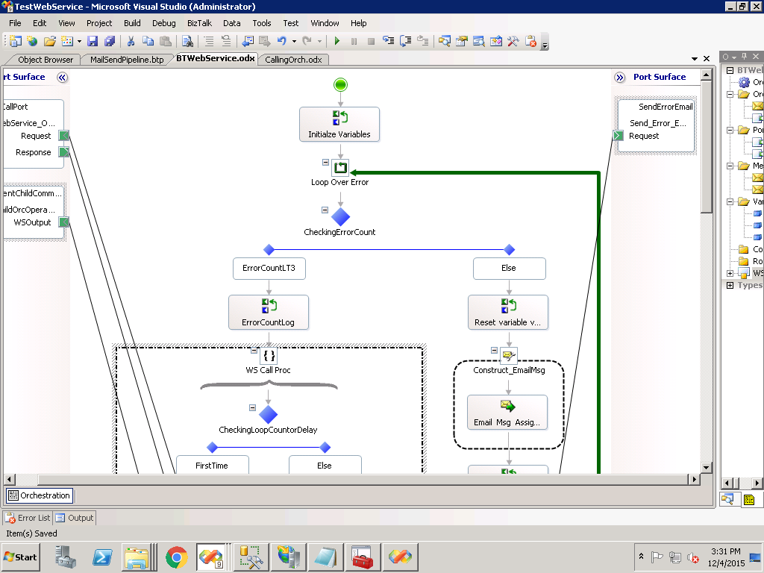Select the green Start shape of the orchestration
The width and height of the screenshot is (764, 573).
pyautogui.click(x=340, y=85)
